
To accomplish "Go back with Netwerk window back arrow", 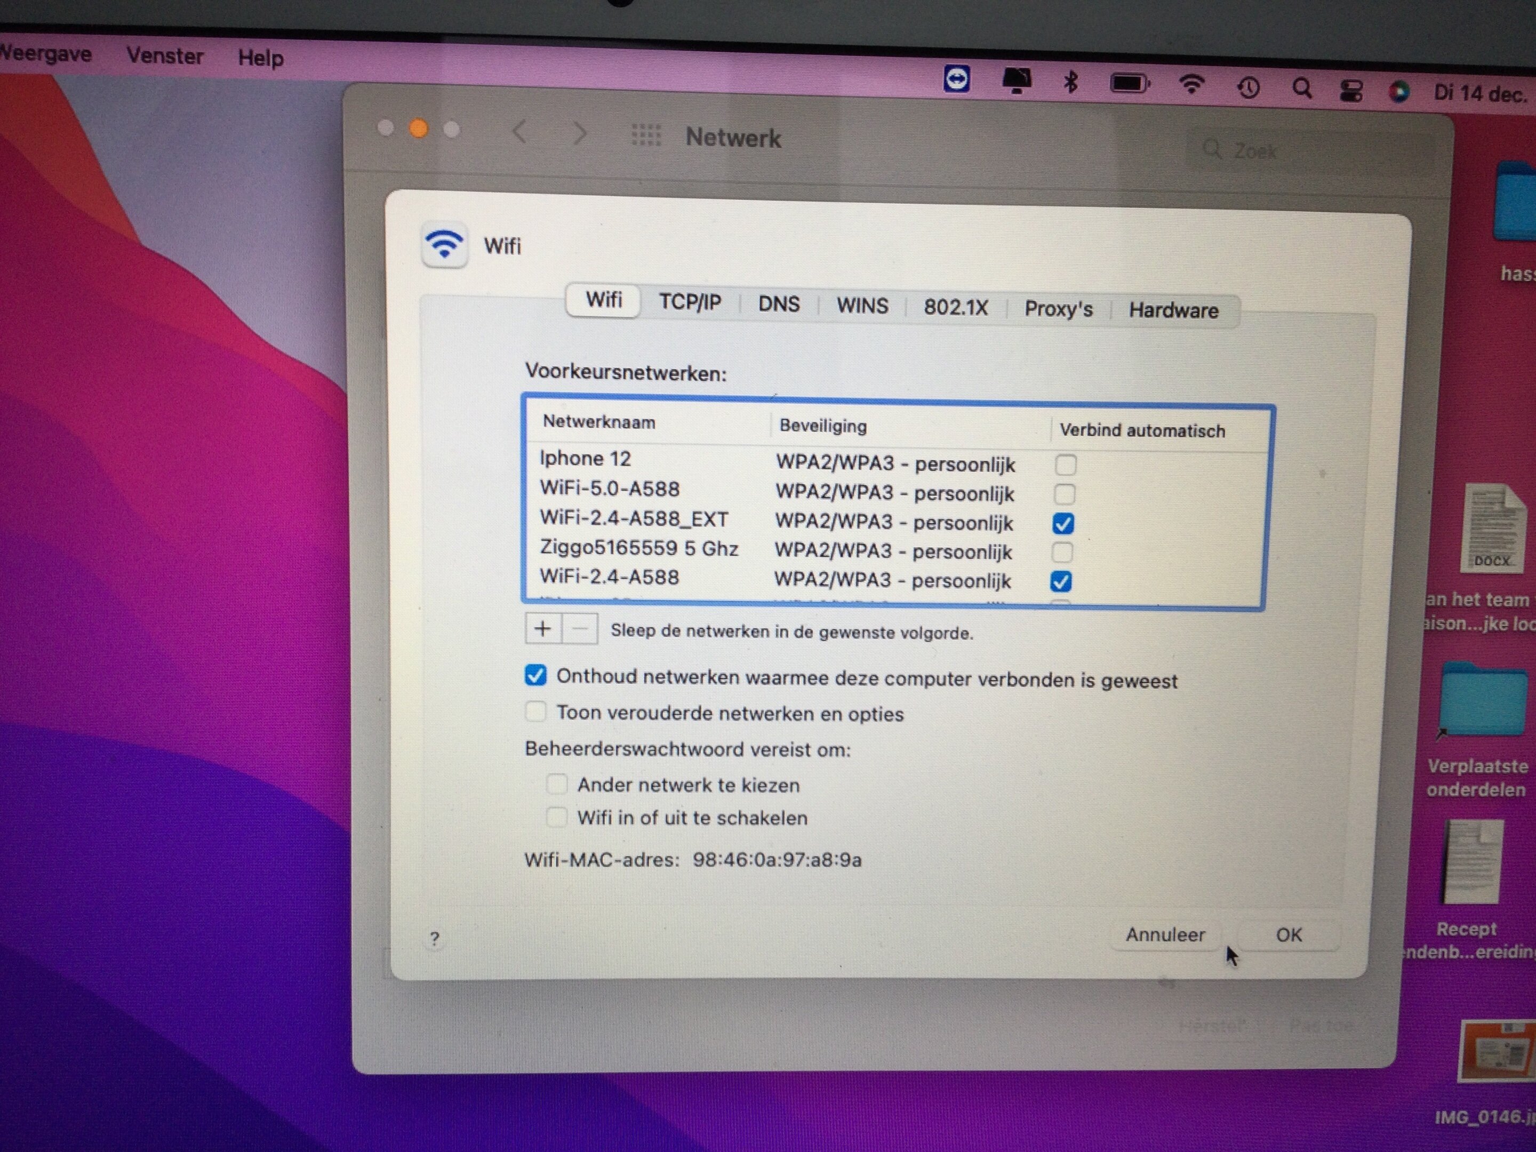I will pos(519,131).
